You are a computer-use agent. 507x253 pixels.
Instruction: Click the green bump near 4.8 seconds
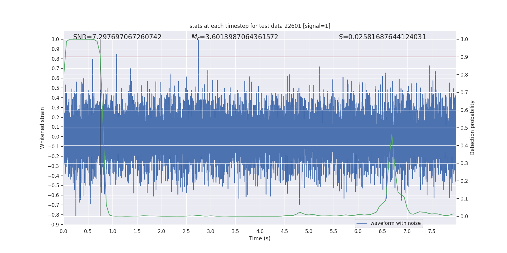(300, 213)
